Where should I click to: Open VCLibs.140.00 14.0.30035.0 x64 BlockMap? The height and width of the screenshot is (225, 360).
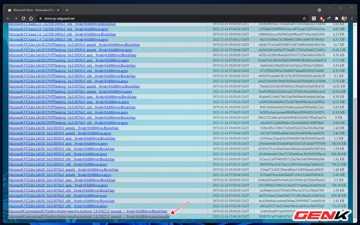[61, 149]
